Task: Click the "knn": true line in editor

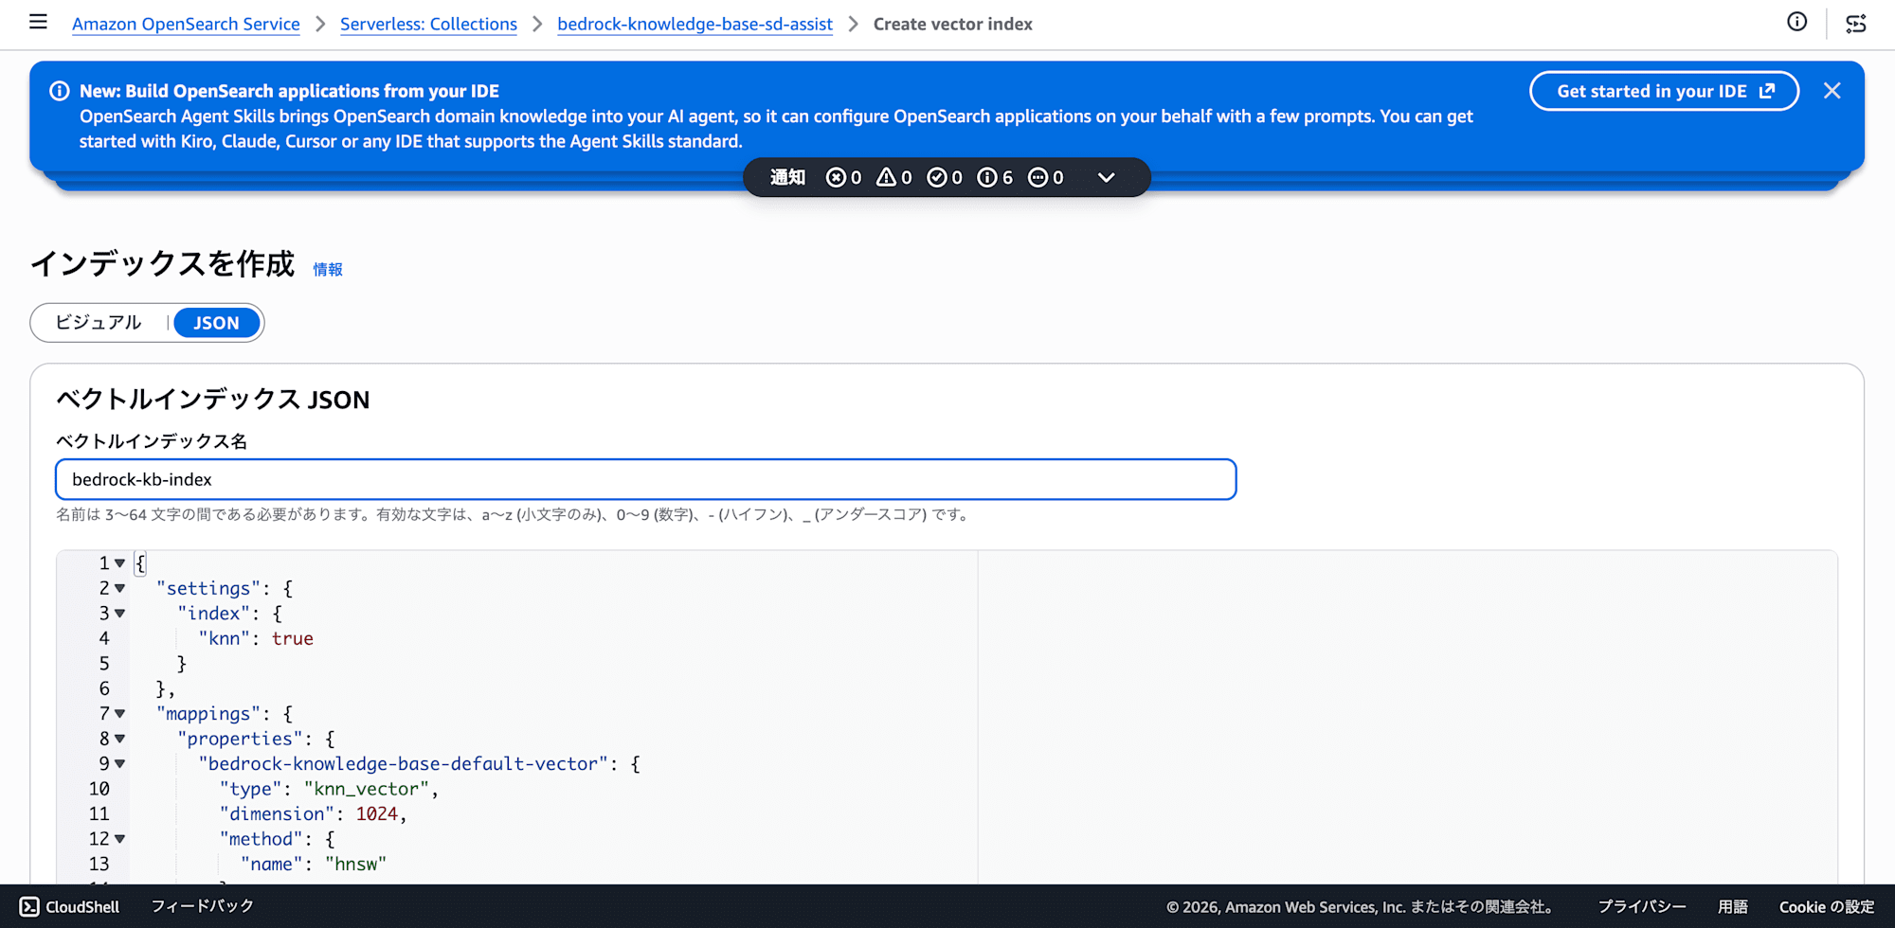Action: (x=256, y=638)
